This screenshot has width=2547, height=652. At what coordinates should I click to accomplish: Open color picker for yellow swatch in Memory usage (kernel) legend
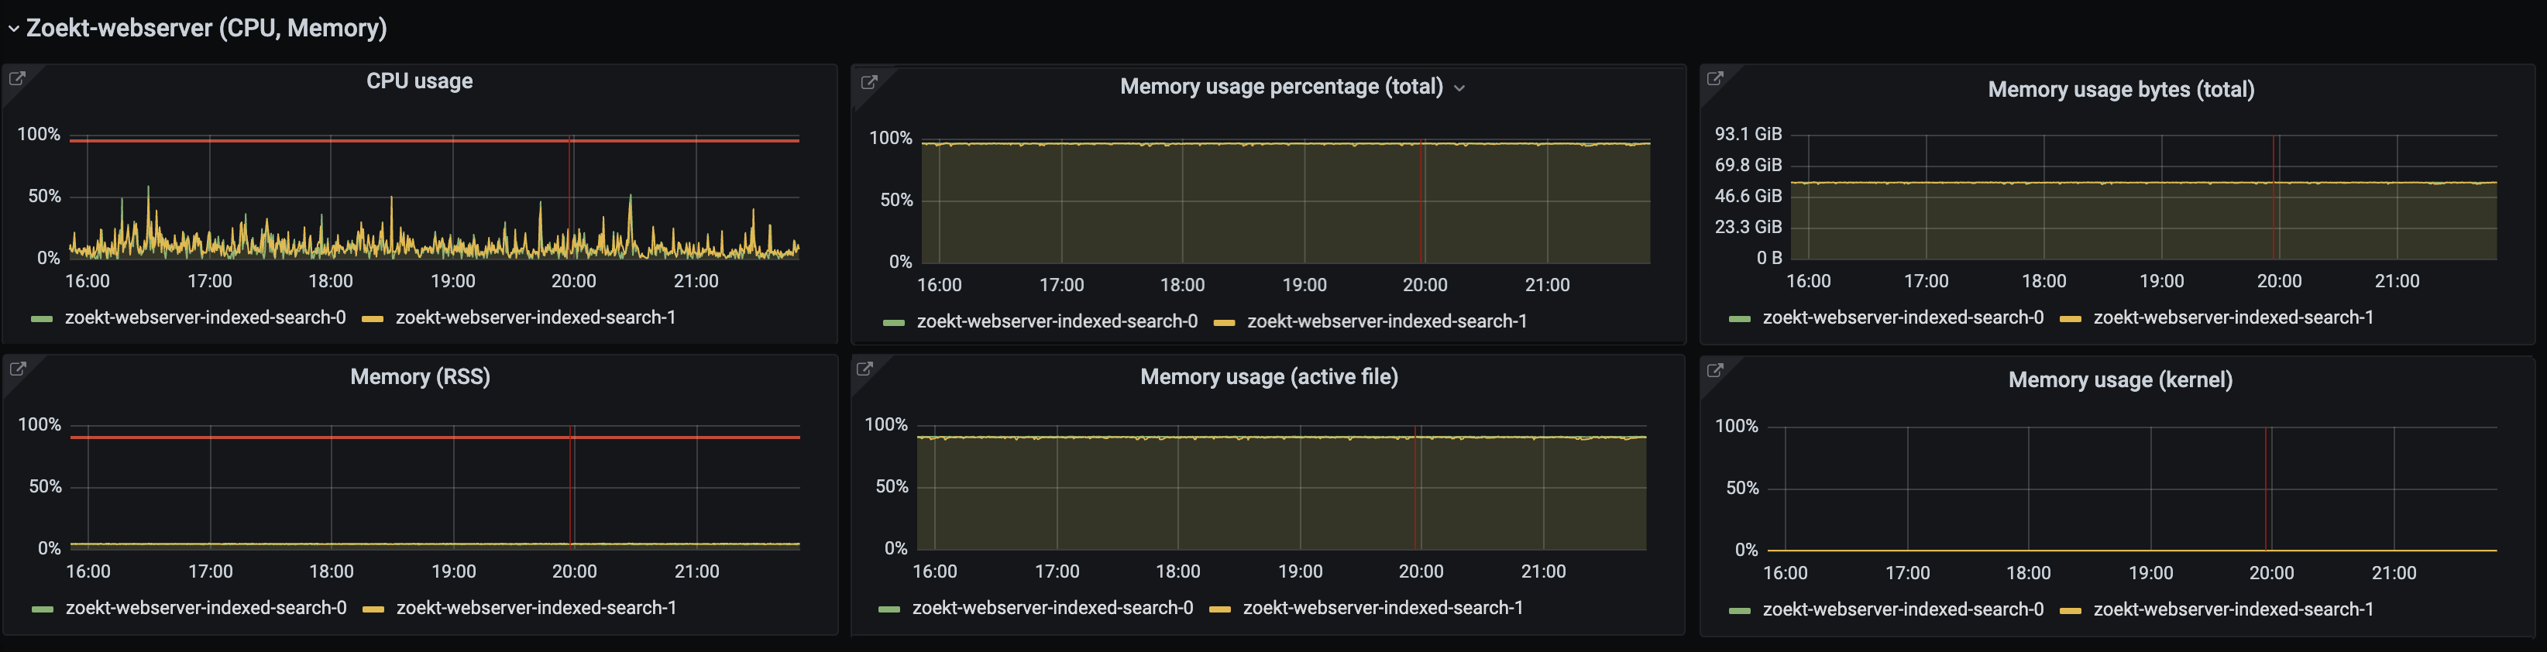point(2070,612)
